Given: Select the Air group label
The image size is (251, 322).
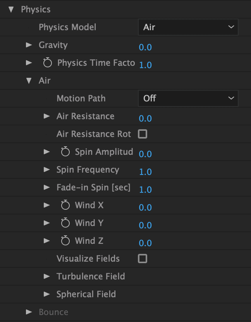Looking at the screenshot, I should point(45,81).
